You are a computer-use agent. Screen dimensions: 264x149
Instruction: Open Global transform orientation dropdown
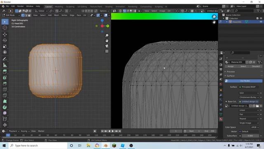(41, 11)
